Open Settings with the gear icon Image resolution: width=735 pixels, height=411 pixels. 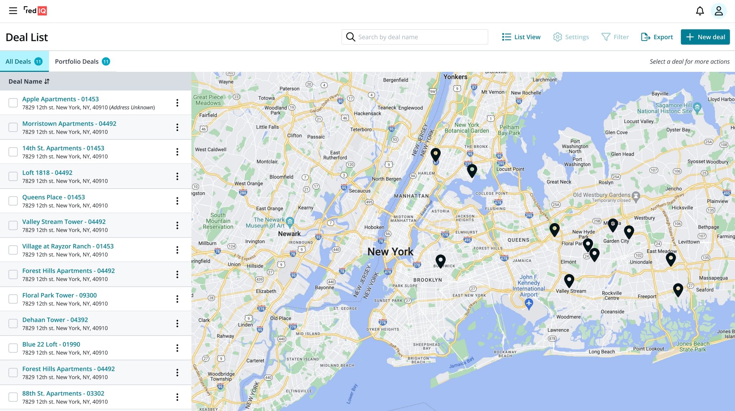pyautogui.click(x=571, y=37)
